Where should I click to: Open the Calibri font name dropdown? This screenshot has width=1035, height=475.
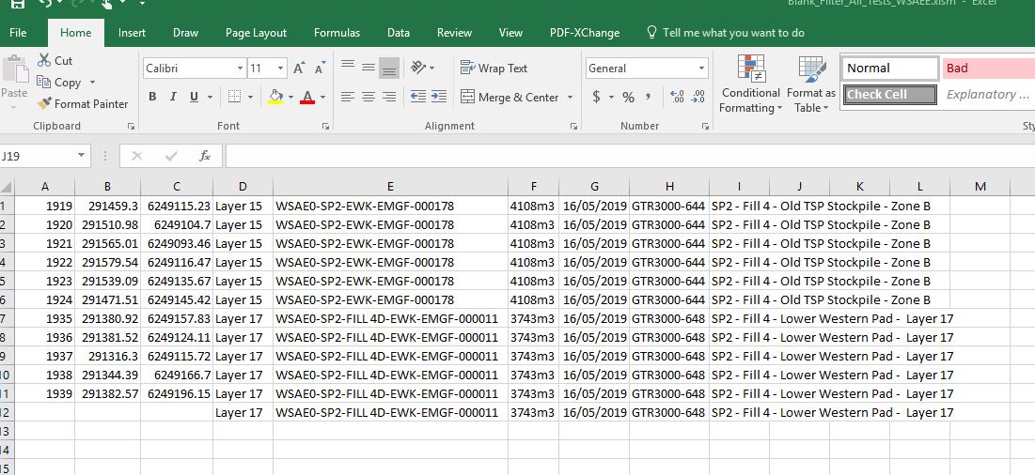point(241,68)
